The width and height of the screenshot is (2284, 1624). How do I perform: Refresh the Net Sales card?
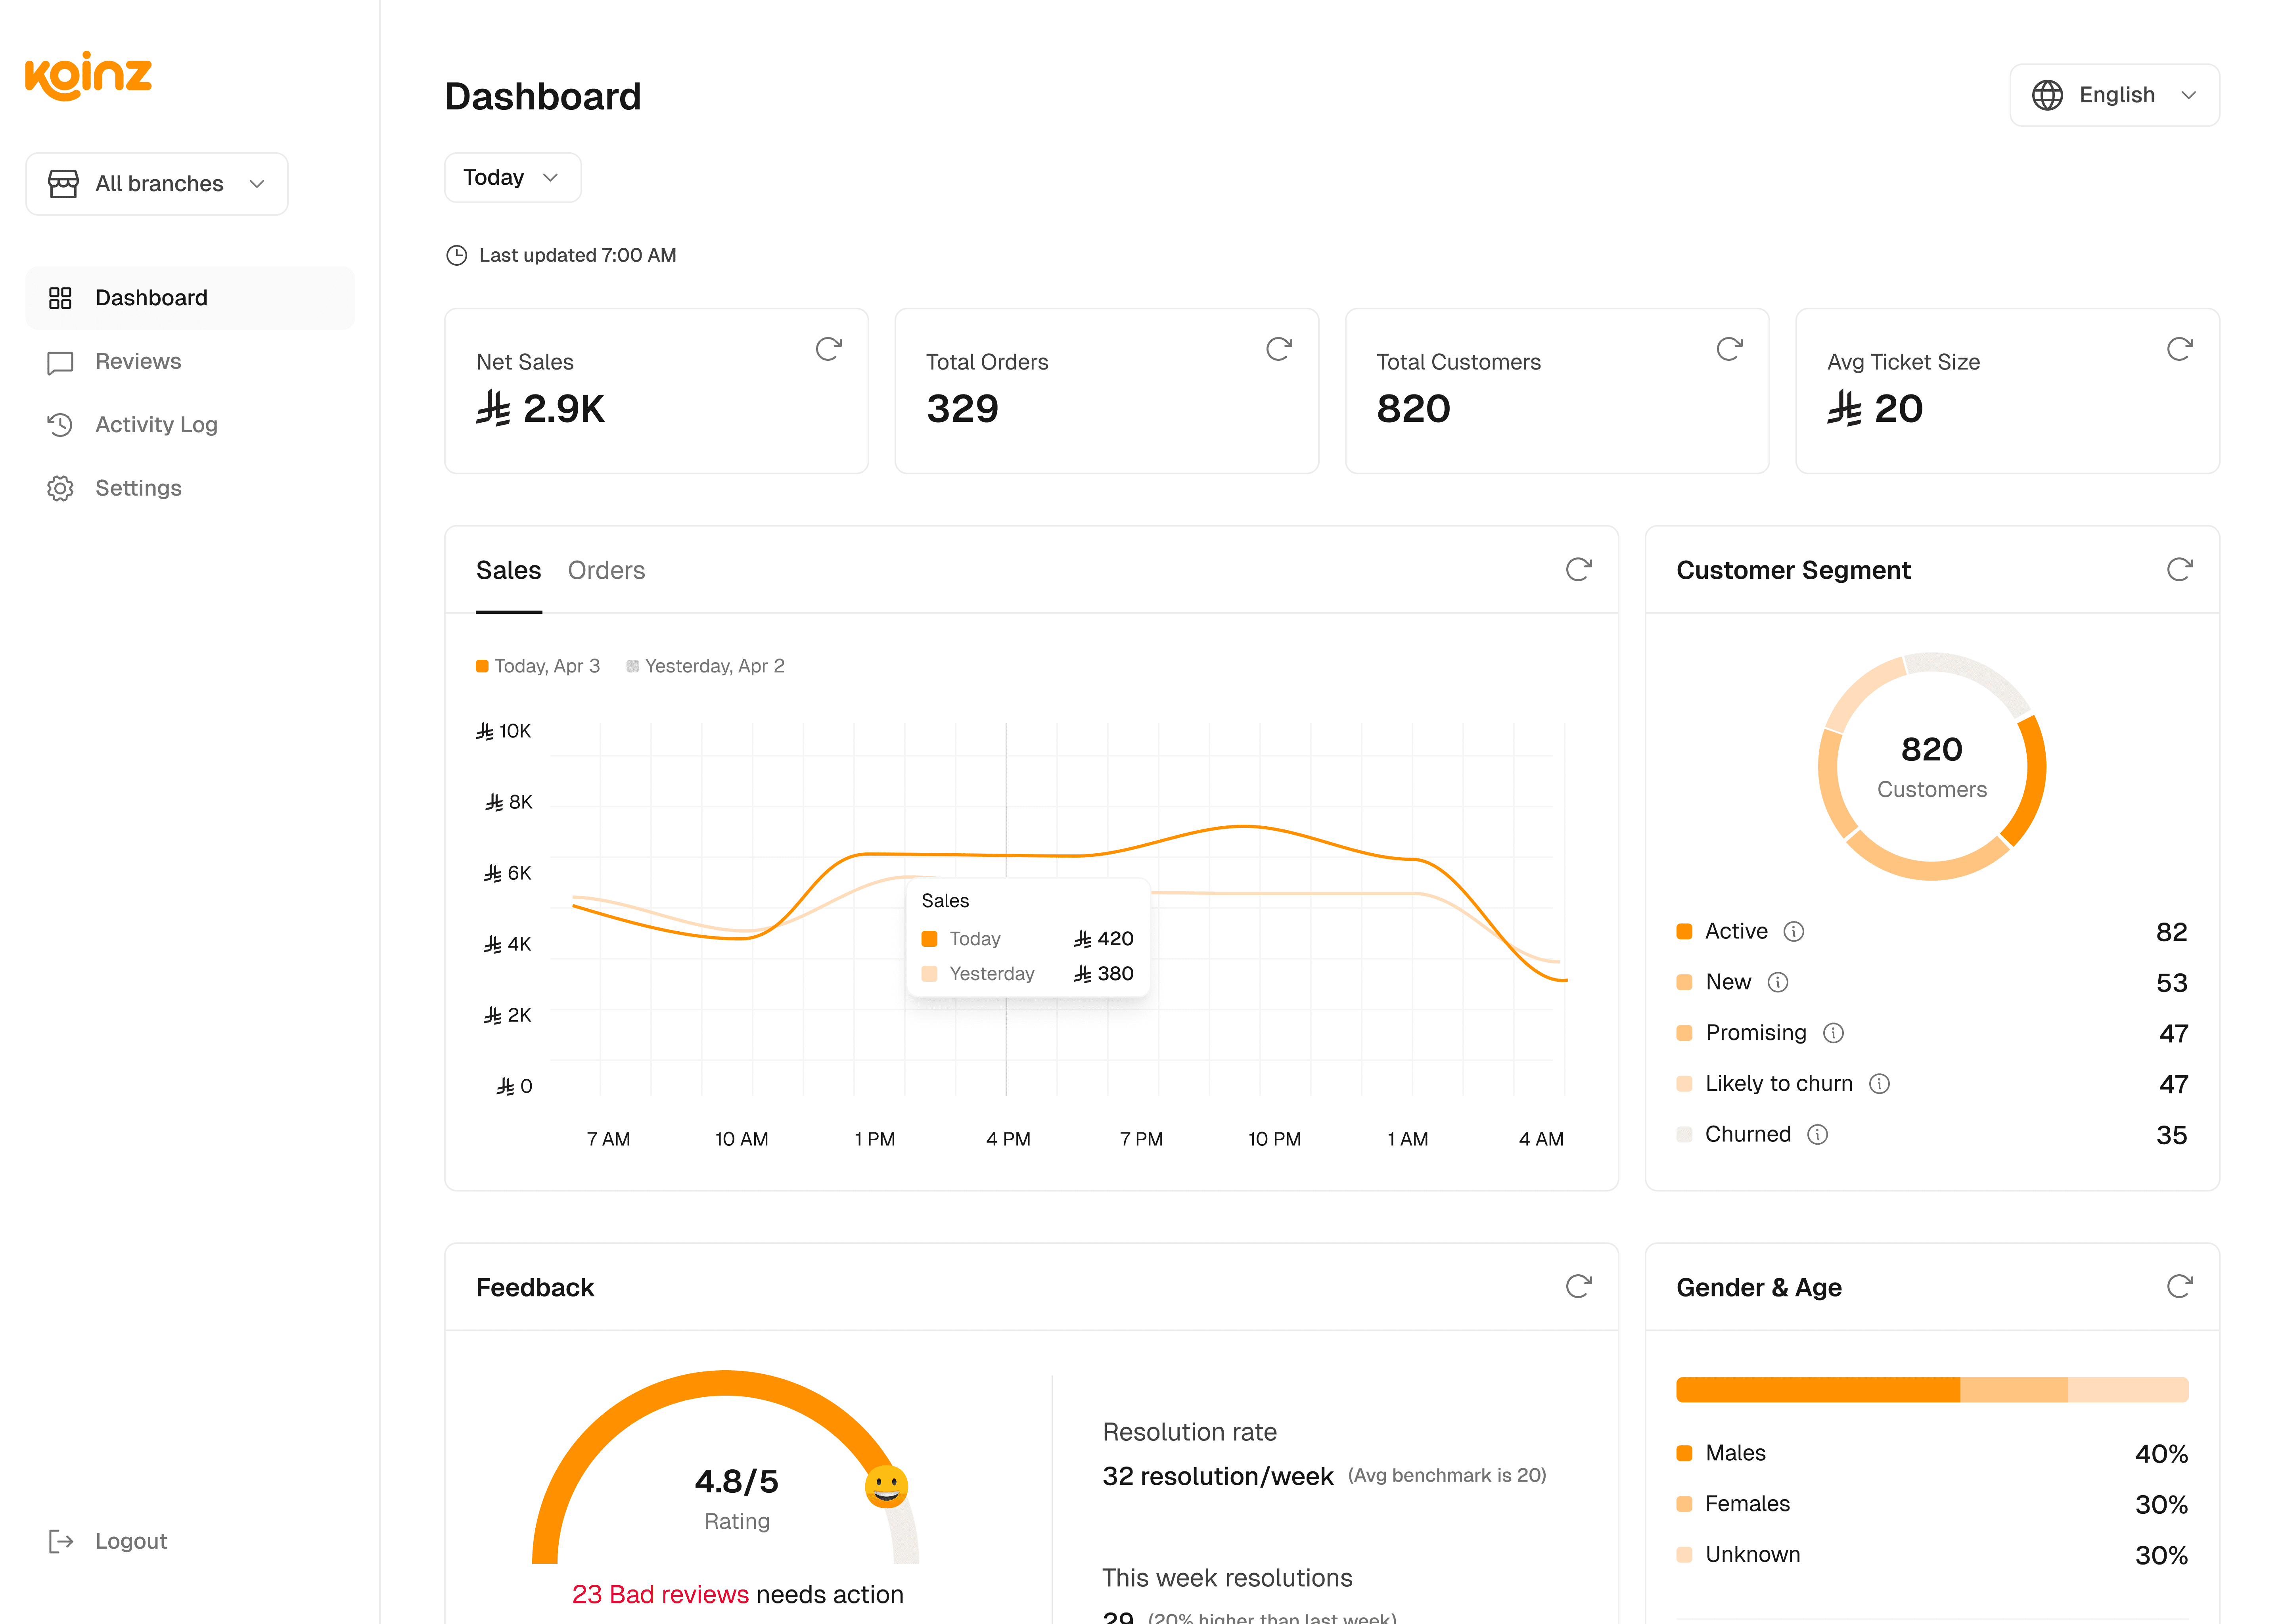pyautogui.click(x=828, y=349)
